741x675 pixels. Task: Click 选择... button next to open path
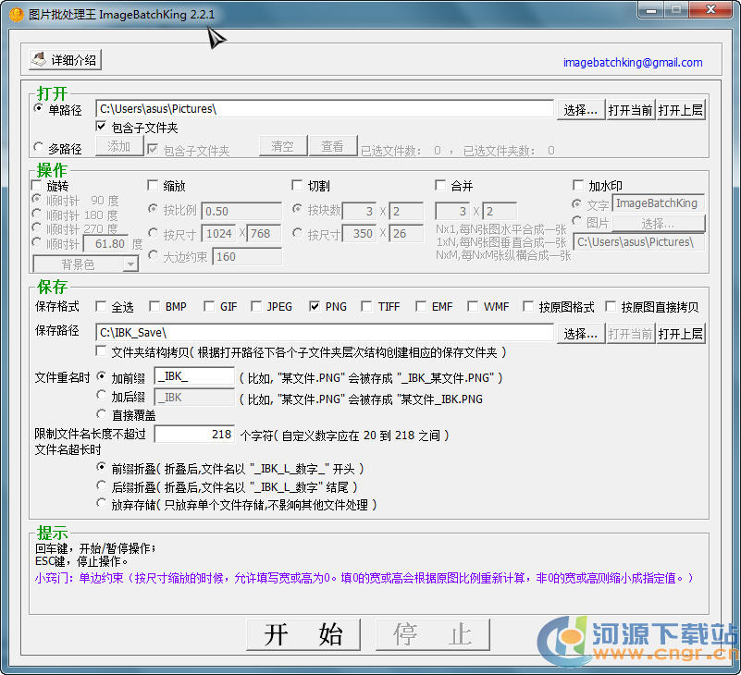[x=582, y=109]
